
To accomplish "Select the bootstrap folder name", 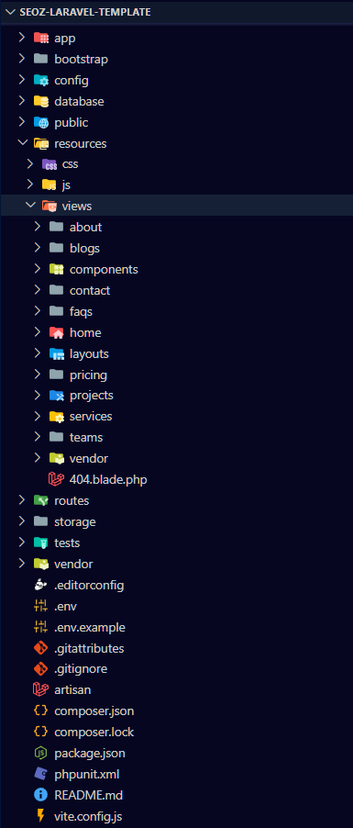I will click(82, 59).
